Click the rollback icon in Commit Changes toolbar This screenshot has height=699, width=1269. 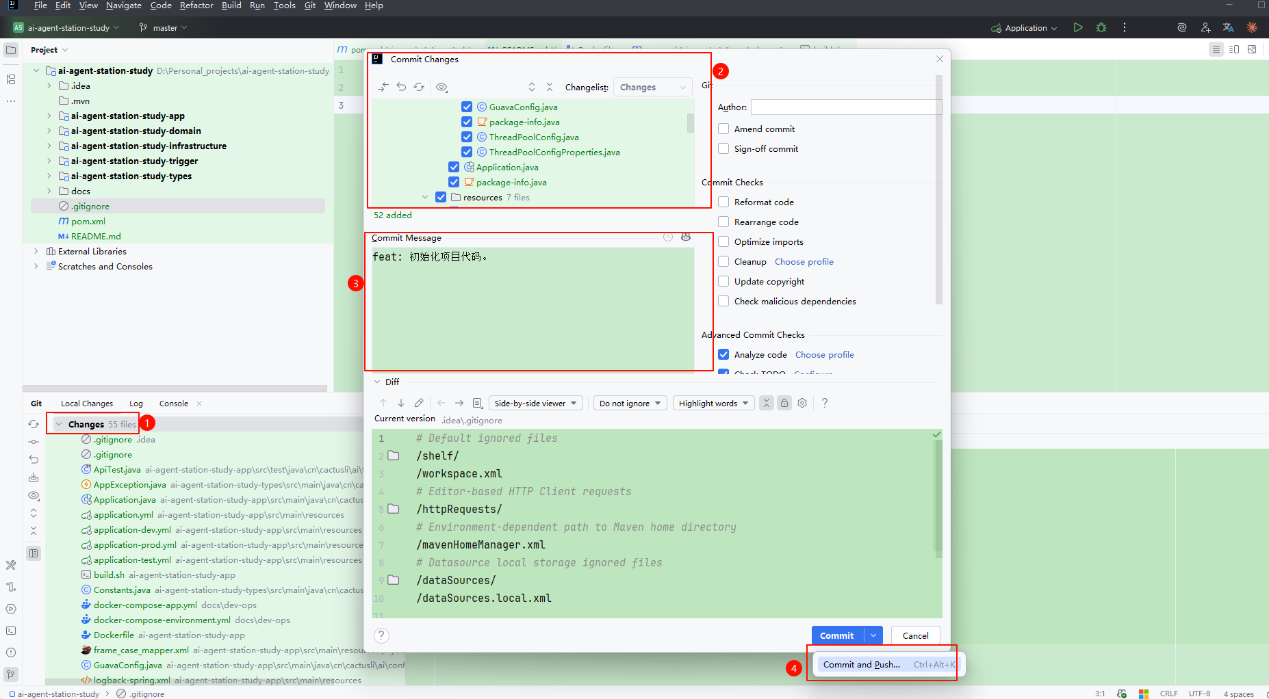point(401,87)
